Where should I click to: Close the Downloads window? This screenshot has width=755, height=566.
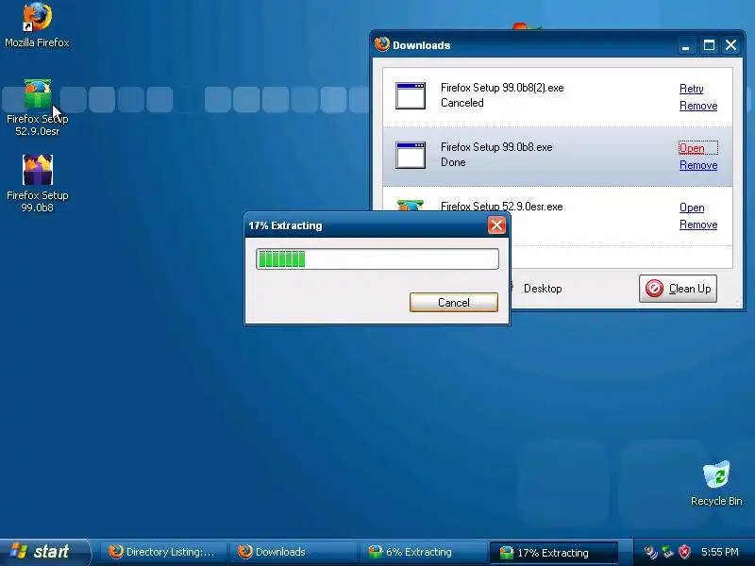click(x=730, y=45)
